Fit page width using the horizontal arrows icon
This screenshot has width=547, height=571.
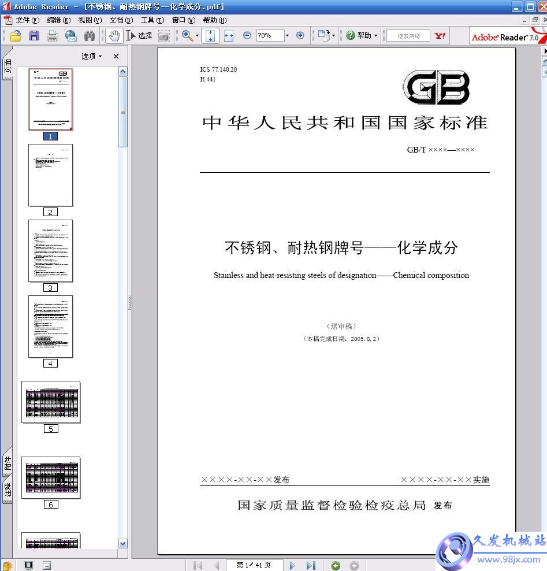[229, 36]
